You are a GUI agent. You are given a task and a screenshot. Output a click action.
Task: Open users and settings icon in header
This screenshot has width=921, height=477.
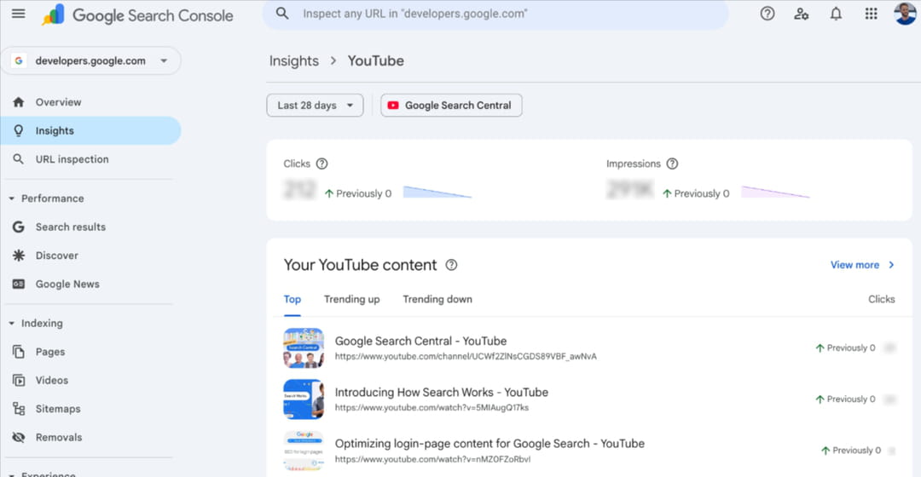tap(801, 14)
